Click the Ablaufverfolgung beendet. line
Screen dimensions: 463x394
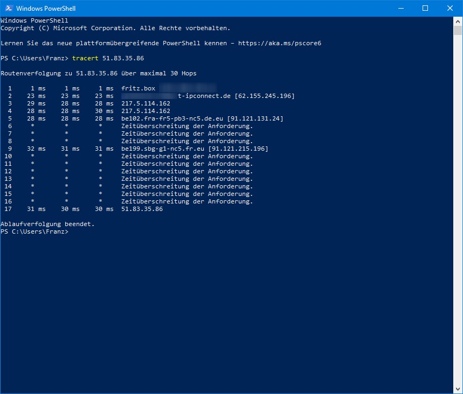(x=47, y=224)
